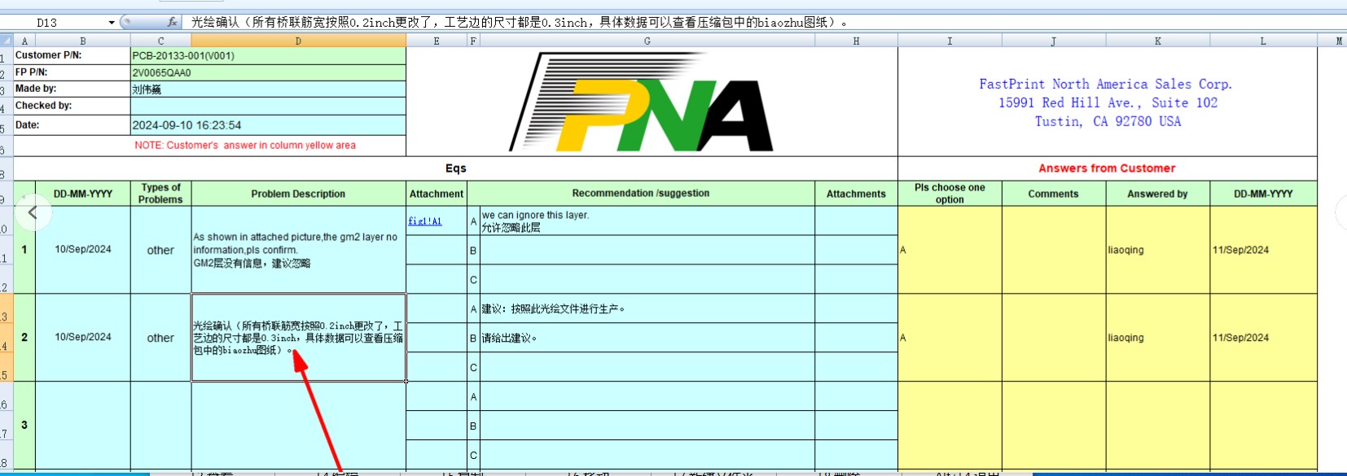Select column B header
The width and height of the screenshot is (1347, 476).
point(83,41)
